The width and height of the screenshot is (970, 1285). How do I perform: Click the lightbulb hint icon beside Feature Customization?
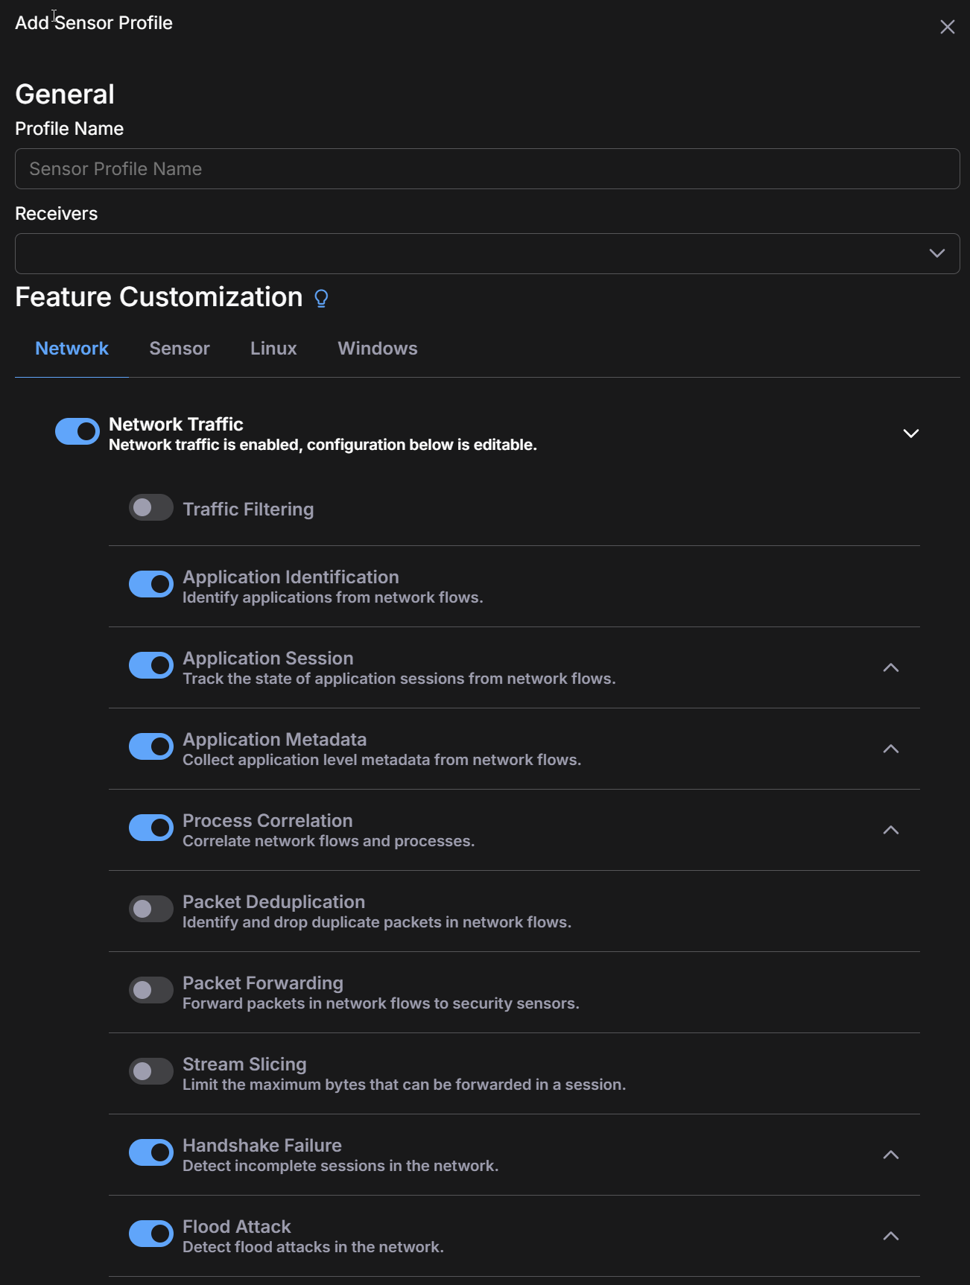pyautogui.click(x=321, y=299)
